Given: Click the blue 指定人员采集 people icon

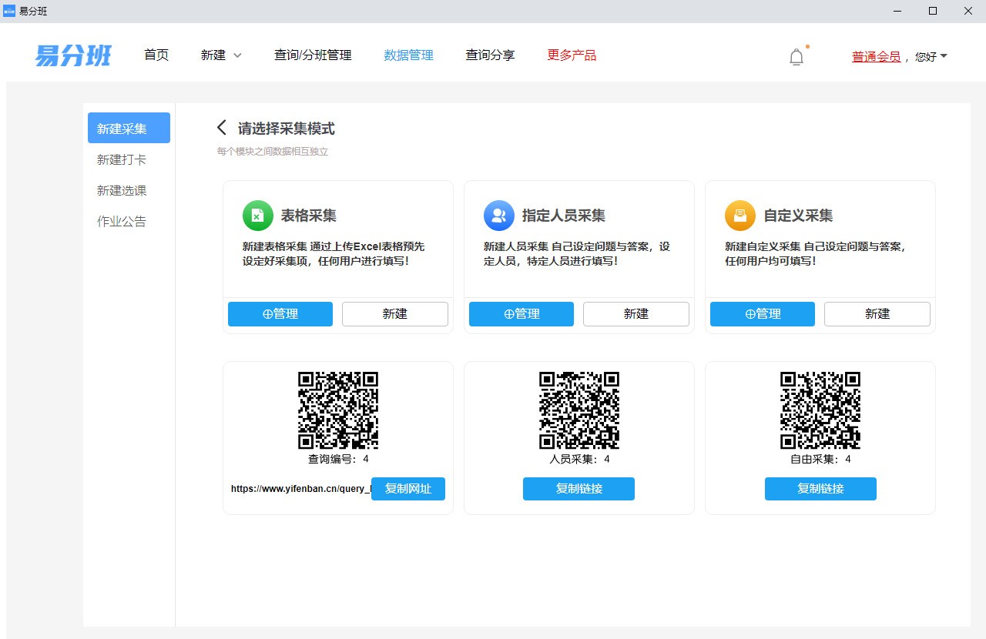Looking at the screenshot, I should coord(498,216).
